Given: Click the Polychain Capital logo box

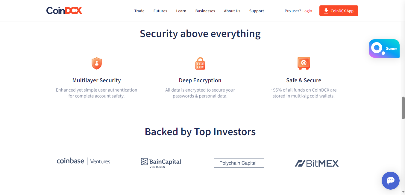Looking at the screenshot, I should [x=239, y=163].
